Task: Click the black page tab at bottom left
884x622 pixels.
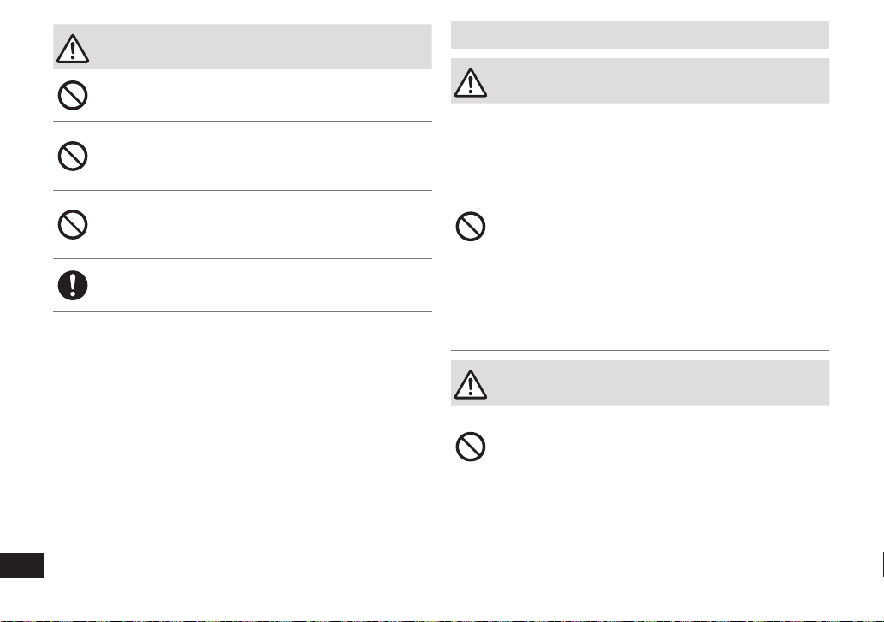Action: click(x=21, y=565)
